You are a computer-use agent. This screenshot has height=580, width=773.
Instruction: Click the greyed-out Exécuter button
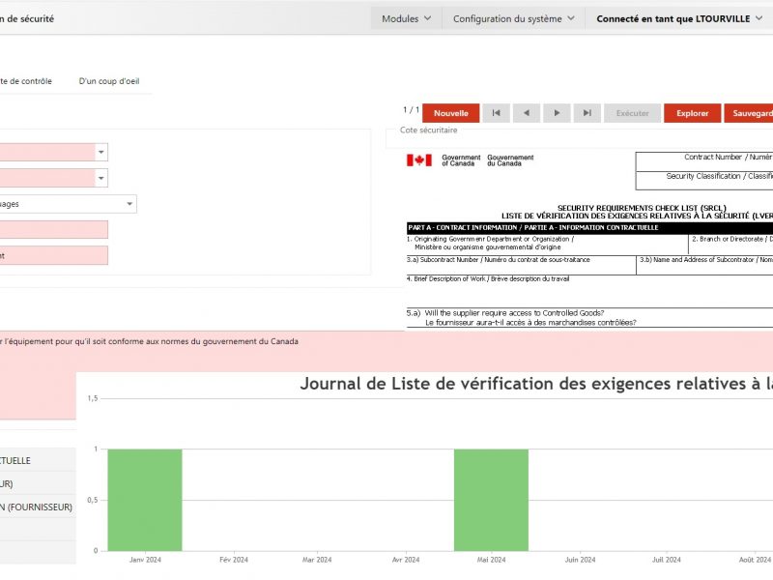click(633, 113)
